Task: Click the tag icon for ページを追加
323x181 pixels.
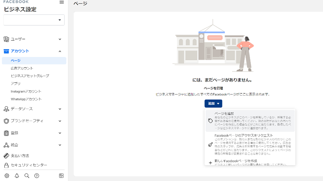Action: (210, 121)
